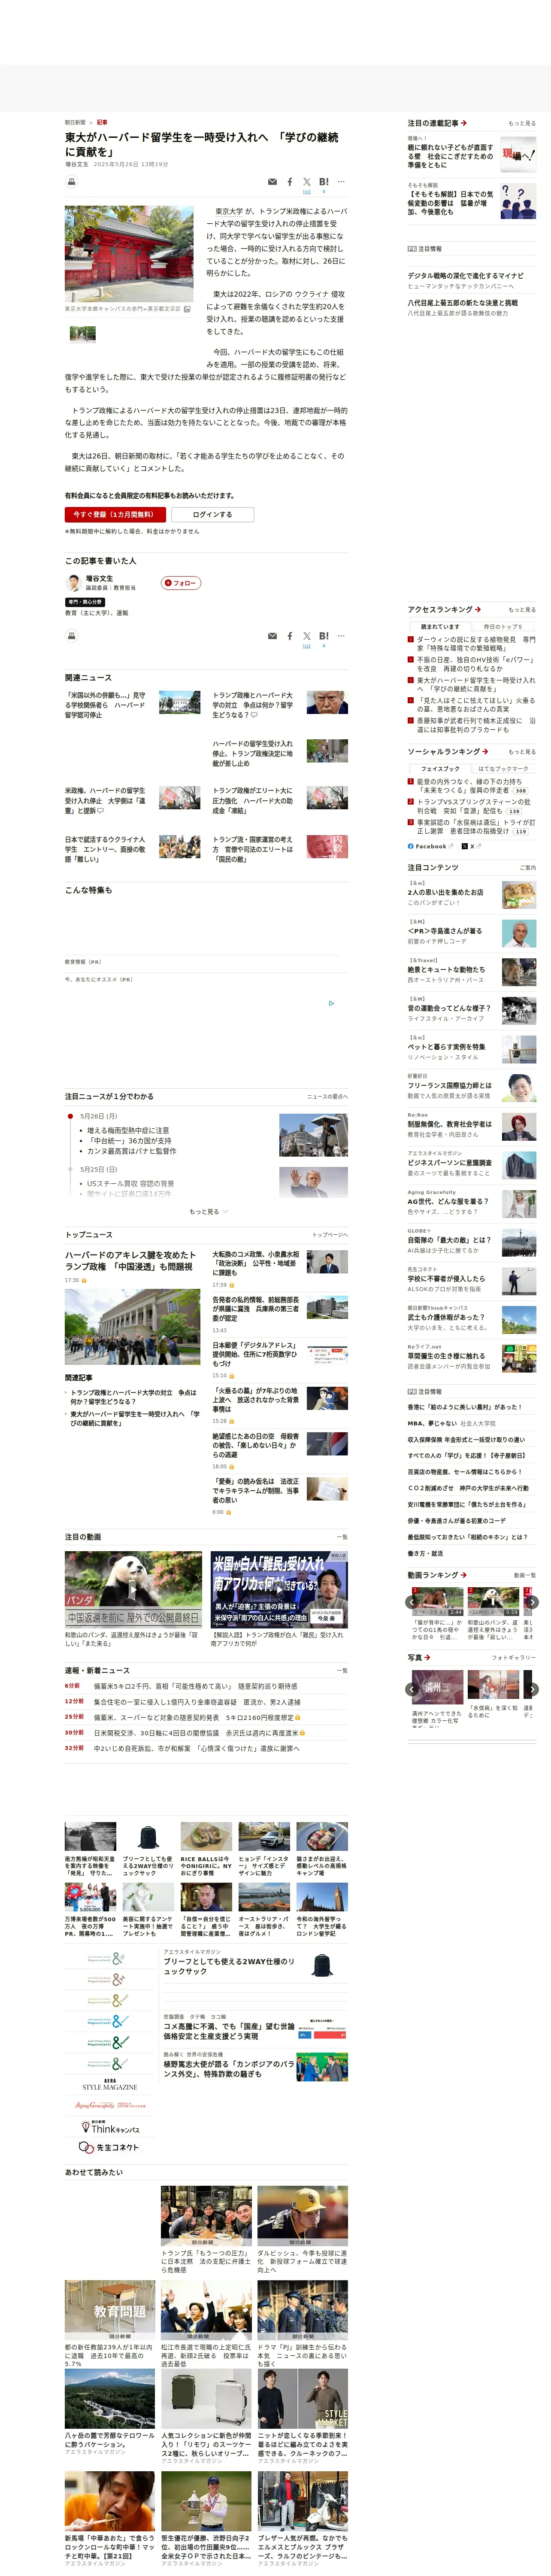Share article by email from top share bar

tap(272, 182)
